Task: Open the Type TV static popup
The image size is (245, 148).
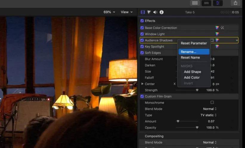Action: (x=208, y=115)
